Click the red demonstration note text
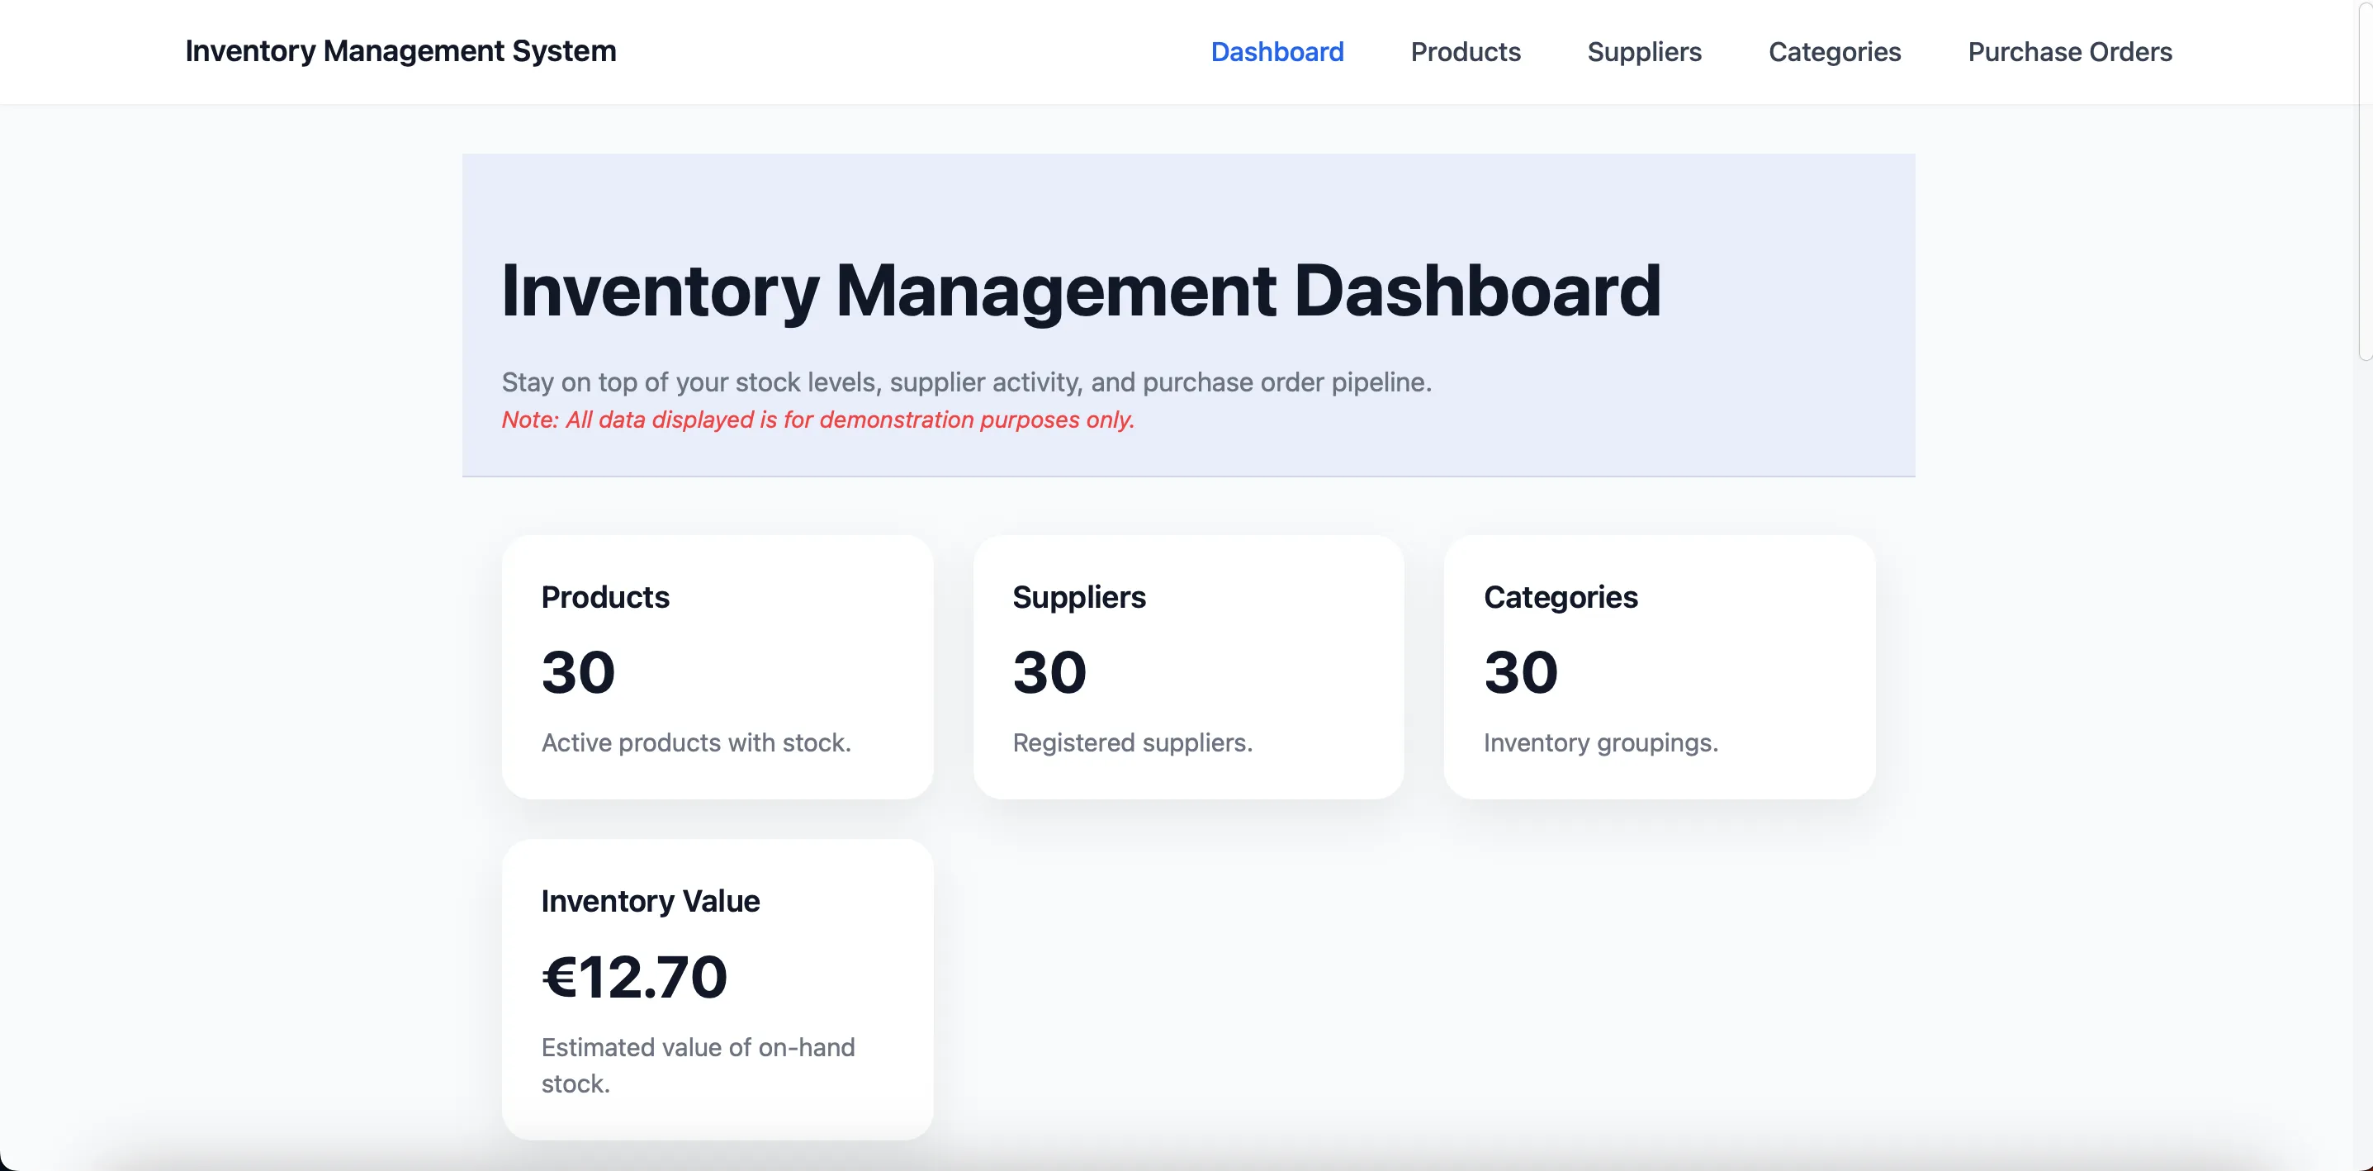The height and width of the screenshot is (1171, 2373). pyautogui.click(x=818, y=420)
